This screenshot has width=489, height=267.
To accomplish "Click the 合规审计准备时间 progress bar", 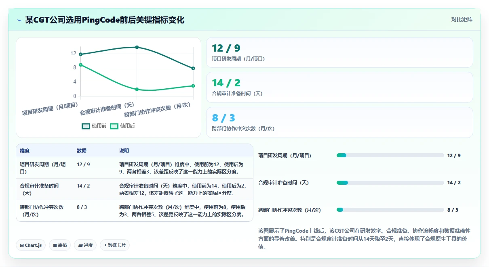I will (x=390, y=183).
